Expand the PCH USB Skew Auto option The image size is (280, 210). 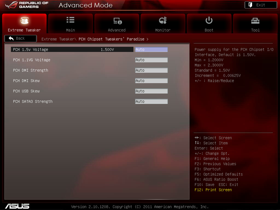tap(151, 91)
